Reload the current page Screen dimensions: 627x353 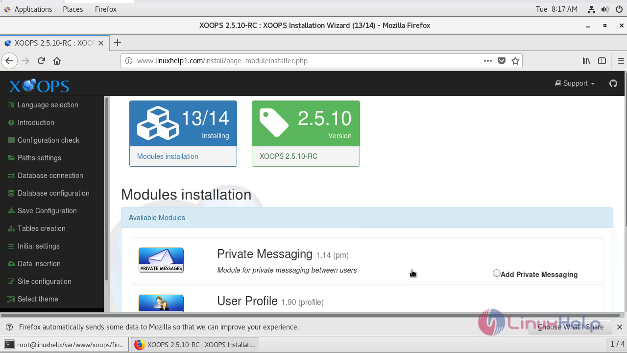(41, 61)
